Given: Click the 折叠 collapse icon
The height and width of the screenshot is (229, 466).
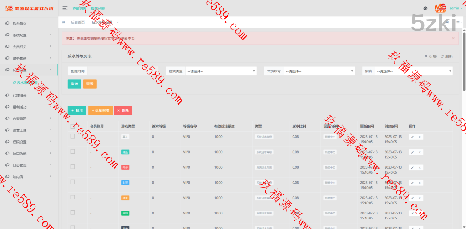Looking at the screenshot, I should click(x=426, y=56).
